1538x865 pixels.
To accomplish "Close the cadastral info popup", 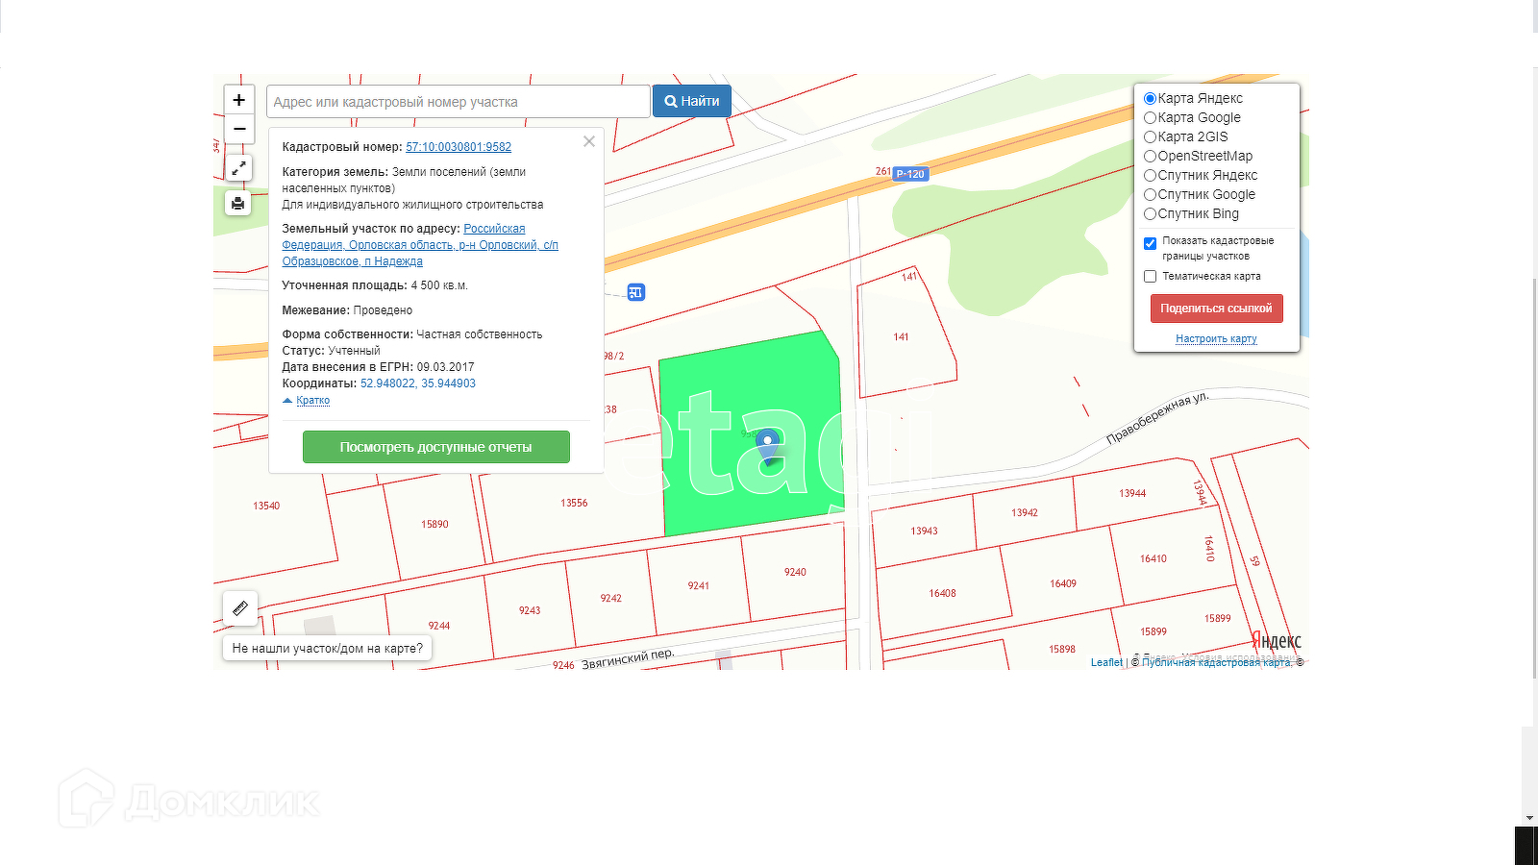I will tap(589, 141).
